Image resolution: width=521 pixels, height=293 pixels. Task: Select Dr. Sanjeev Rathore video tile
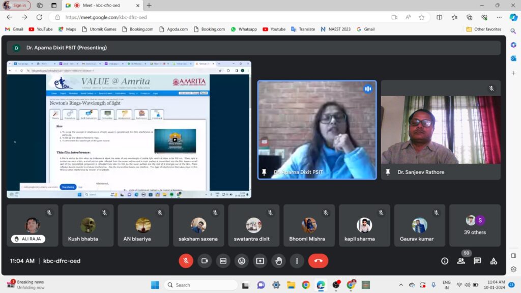tap(441, 130)
